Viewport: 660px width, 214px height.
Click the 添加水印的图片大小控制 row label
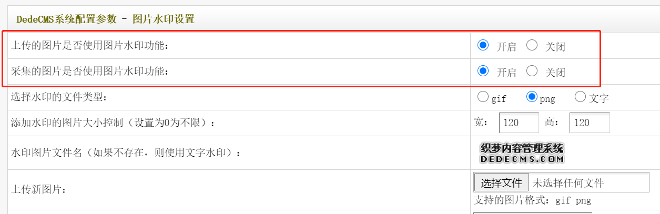pos(113,123)
